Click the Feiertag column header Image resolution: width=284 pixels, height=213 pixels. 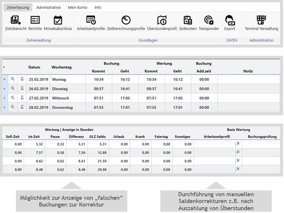161,137
